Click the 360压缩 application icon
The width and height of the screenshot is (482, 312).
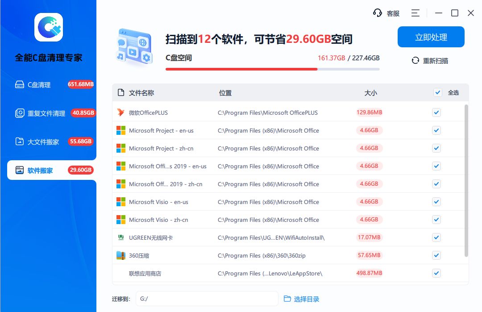(x=121, y=255)
